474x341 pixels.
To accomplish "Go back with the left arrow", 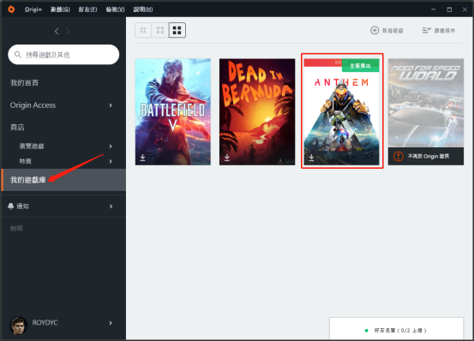I will (x=57, y=31).
